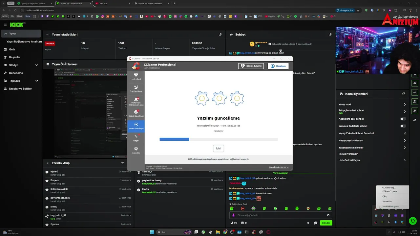
Task: Click the software update progress bar
Action: [x=219, y=139]
